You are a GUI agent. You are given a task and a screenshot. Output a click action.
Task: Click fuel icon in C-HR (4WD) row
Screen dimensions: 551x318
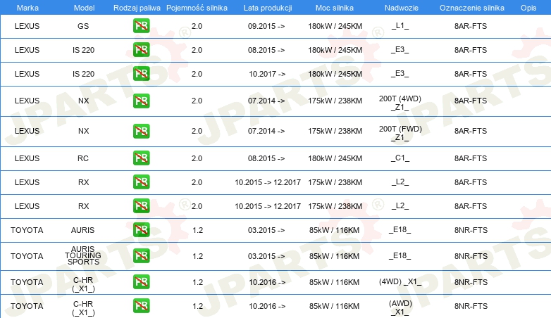pos(141,282)
